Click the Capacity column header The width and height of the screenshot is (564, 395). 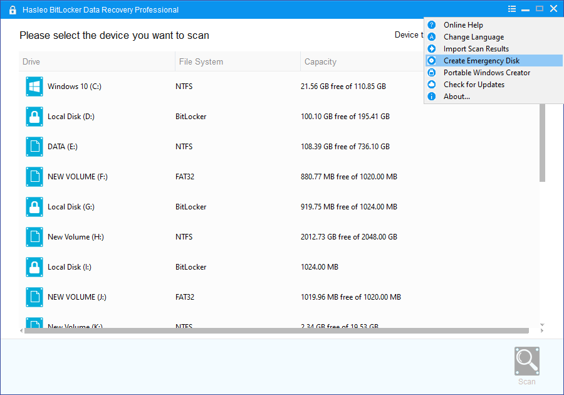coord(362,61)
